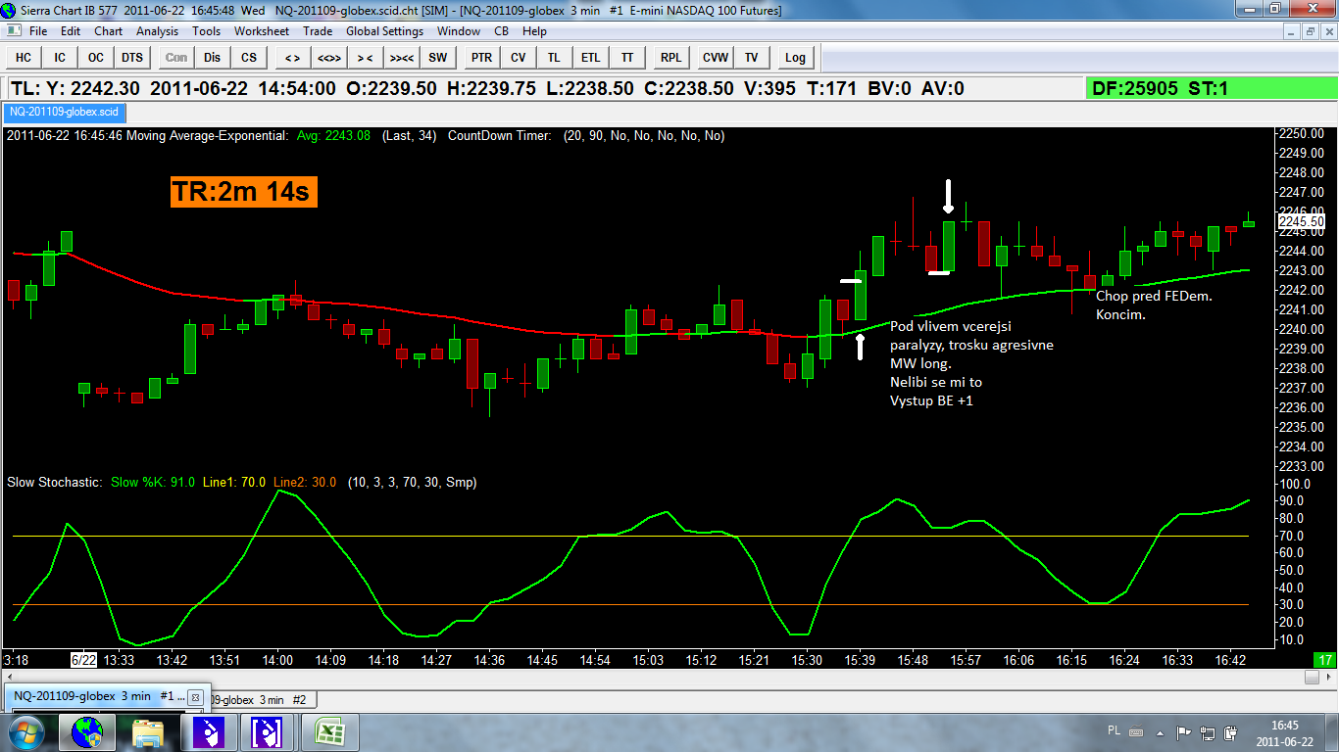The height and width of the screenshot is (752, 1339).
Task: Click the TV toolbar button
Action: [752, 58]
